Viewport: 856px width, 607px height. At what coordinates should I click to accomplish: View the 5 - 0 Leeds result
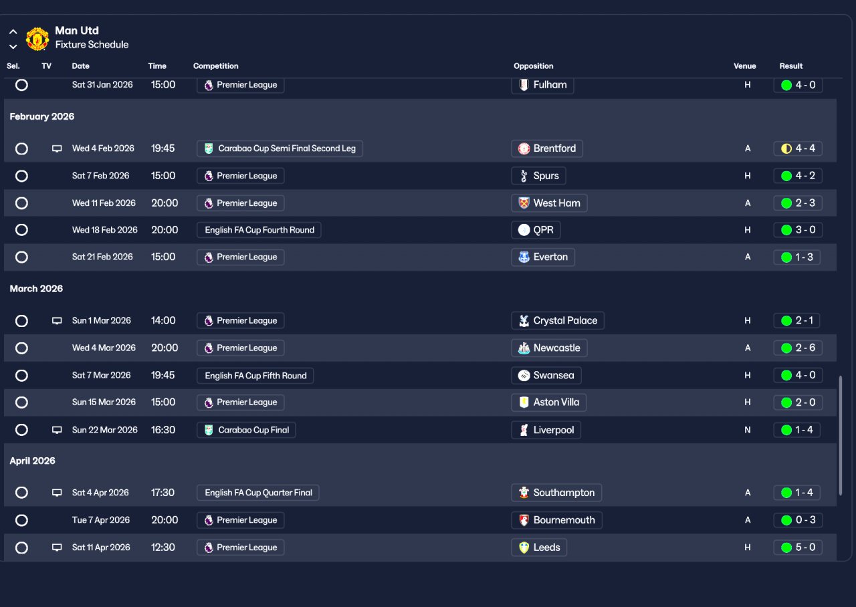798,548
